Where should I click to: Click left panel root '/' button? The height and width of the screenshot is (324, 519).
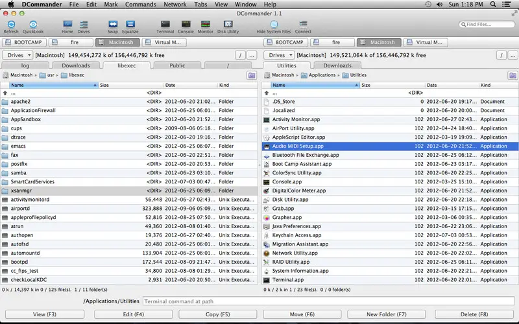tap(240, 55)
